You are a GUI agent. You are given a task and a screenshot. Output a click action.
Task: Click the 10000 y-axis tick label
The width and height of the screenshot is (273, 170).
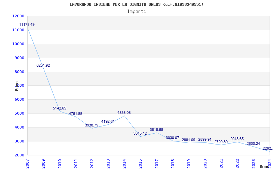click(x=18, y=44)
